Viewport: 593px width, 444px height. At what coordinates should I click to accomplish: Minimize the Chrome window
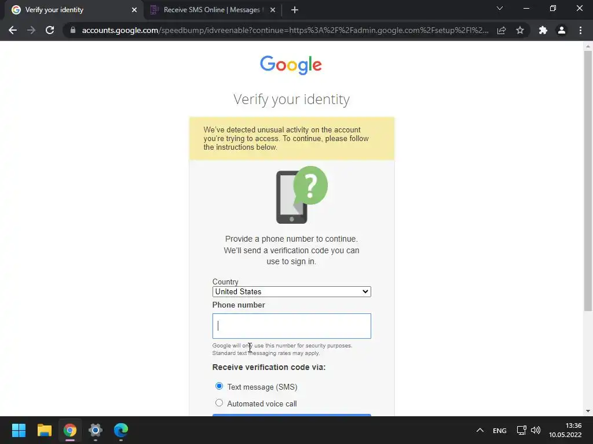tap(526, 8)
